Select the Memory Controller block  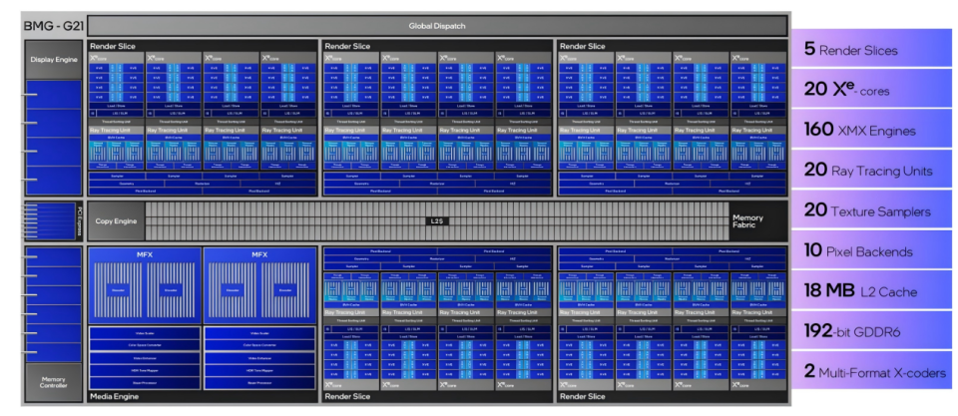coord(54,383)
